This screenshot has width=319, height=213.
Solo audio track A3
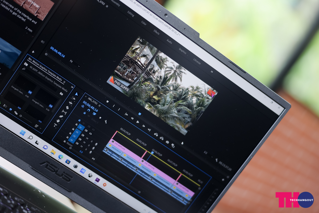(86, 150)
